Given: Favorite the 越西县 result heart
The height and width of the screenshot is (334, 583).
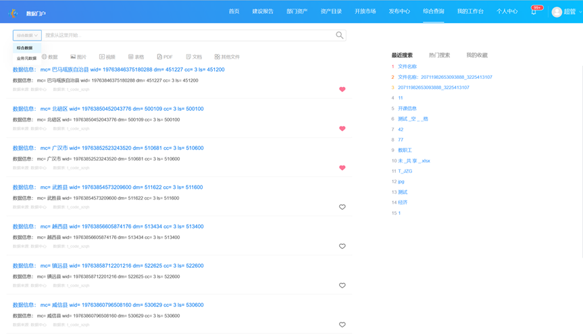Looking at the screenshot, I should click(342, 246).
